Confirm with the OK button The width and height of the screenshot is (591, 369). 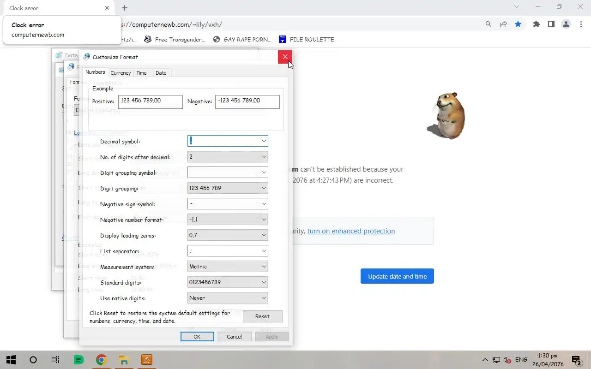(x=197, y=337)
